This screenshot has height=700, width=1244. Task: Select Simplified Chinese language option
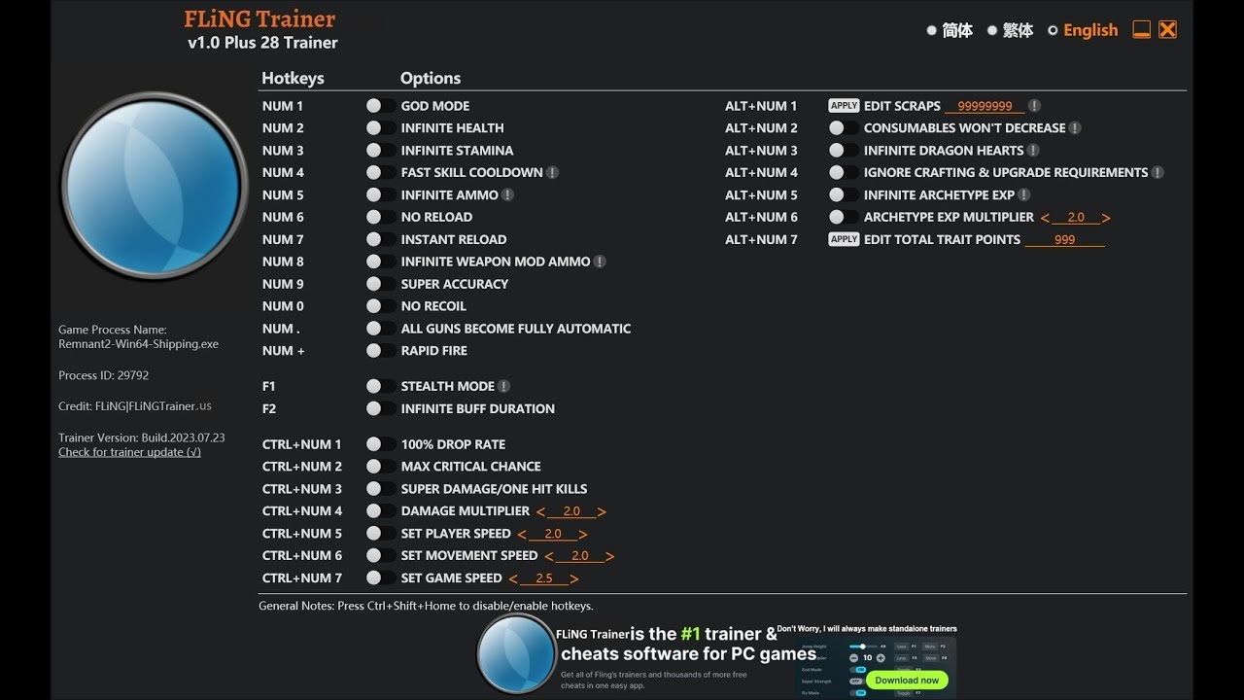tap(949, 30)
